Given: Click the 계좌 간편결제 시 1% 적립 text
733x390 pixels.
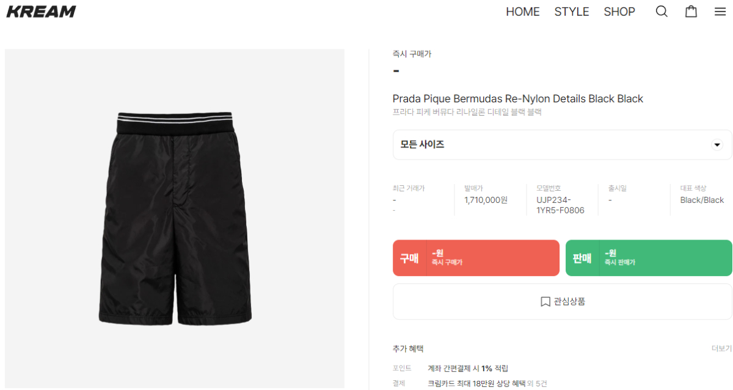Looking at the screenshot, I should point(468,368).
